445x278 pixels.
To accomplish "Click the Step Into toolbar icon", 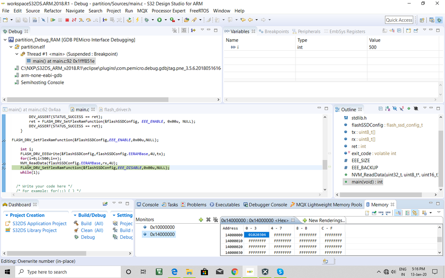I will pyautogui.click(x=81, y=20).
